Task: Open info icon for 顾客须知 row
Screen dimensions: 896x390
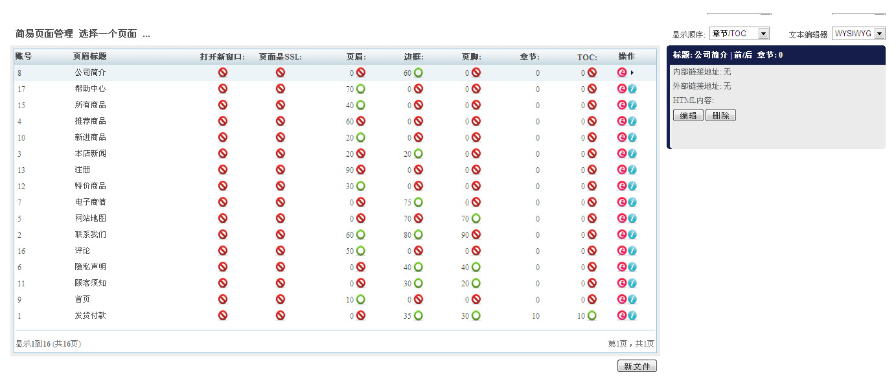Action: tap(632, 283)
